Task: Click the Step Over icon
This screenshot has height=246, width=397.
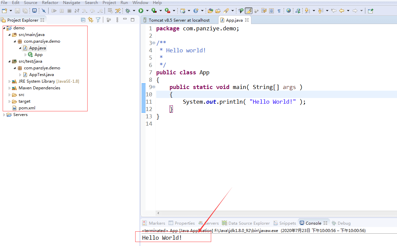Action: [92, 11]
